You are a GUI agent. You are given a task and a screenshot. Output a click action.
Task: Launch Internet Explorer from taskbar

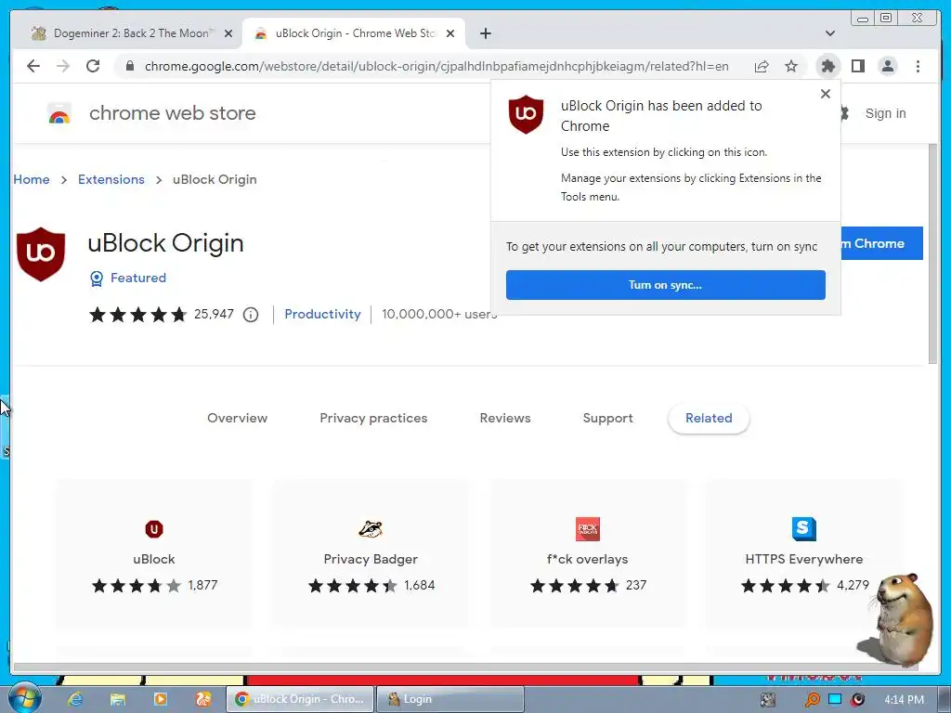(x=74, y=699)
